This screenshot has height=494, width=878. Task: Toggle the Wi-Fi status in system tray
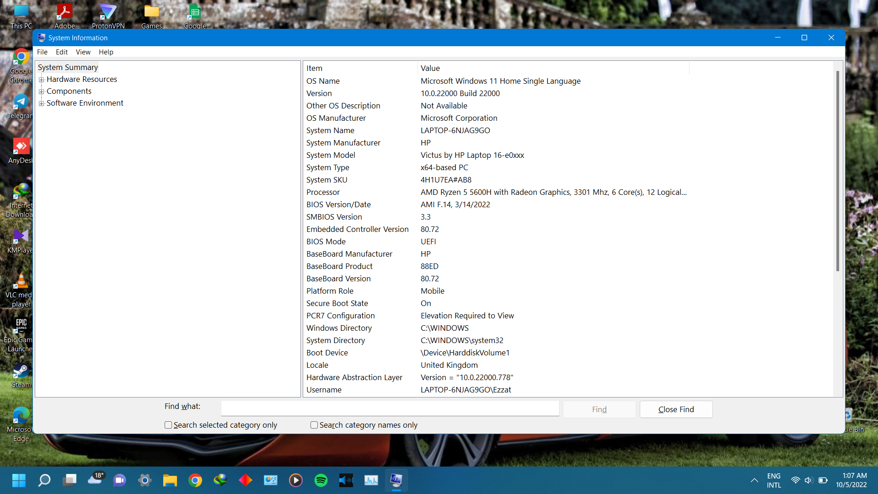coord(796,480)
